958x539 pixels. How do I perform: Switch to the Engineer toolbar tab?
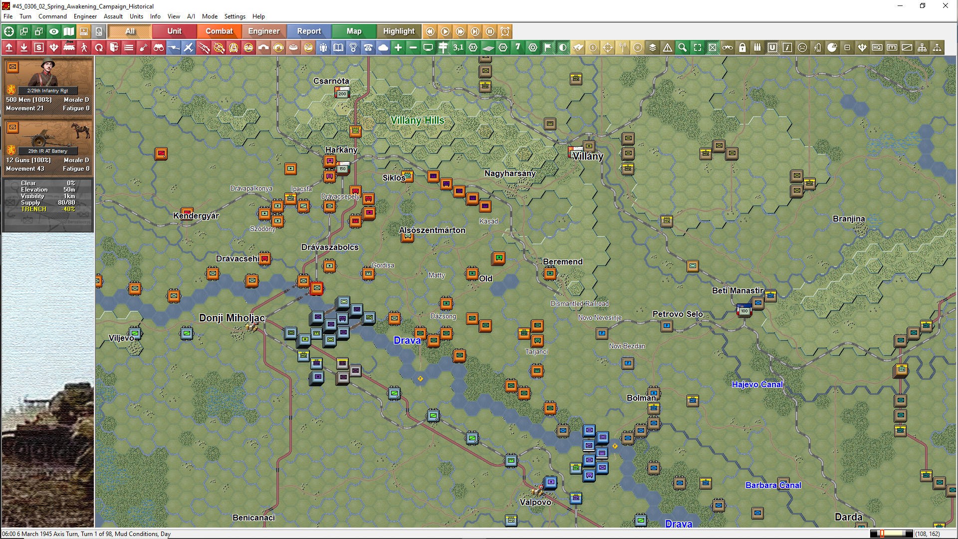point(264,31)
